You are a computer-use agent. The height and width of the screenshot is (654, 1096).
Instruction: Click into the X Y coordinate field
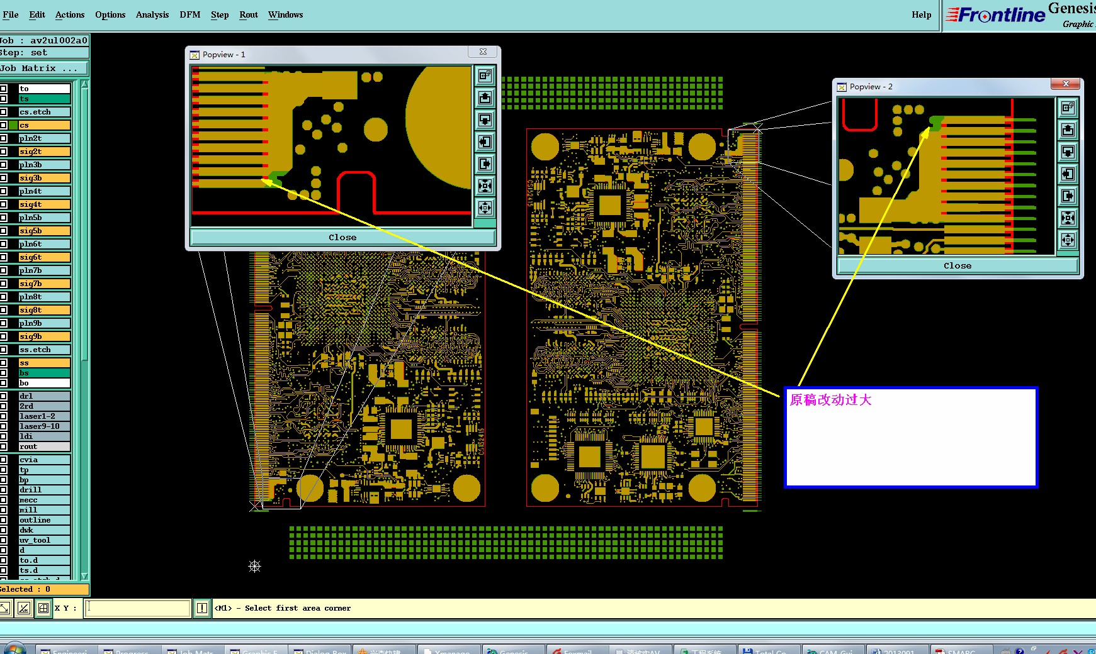[137, 608]
